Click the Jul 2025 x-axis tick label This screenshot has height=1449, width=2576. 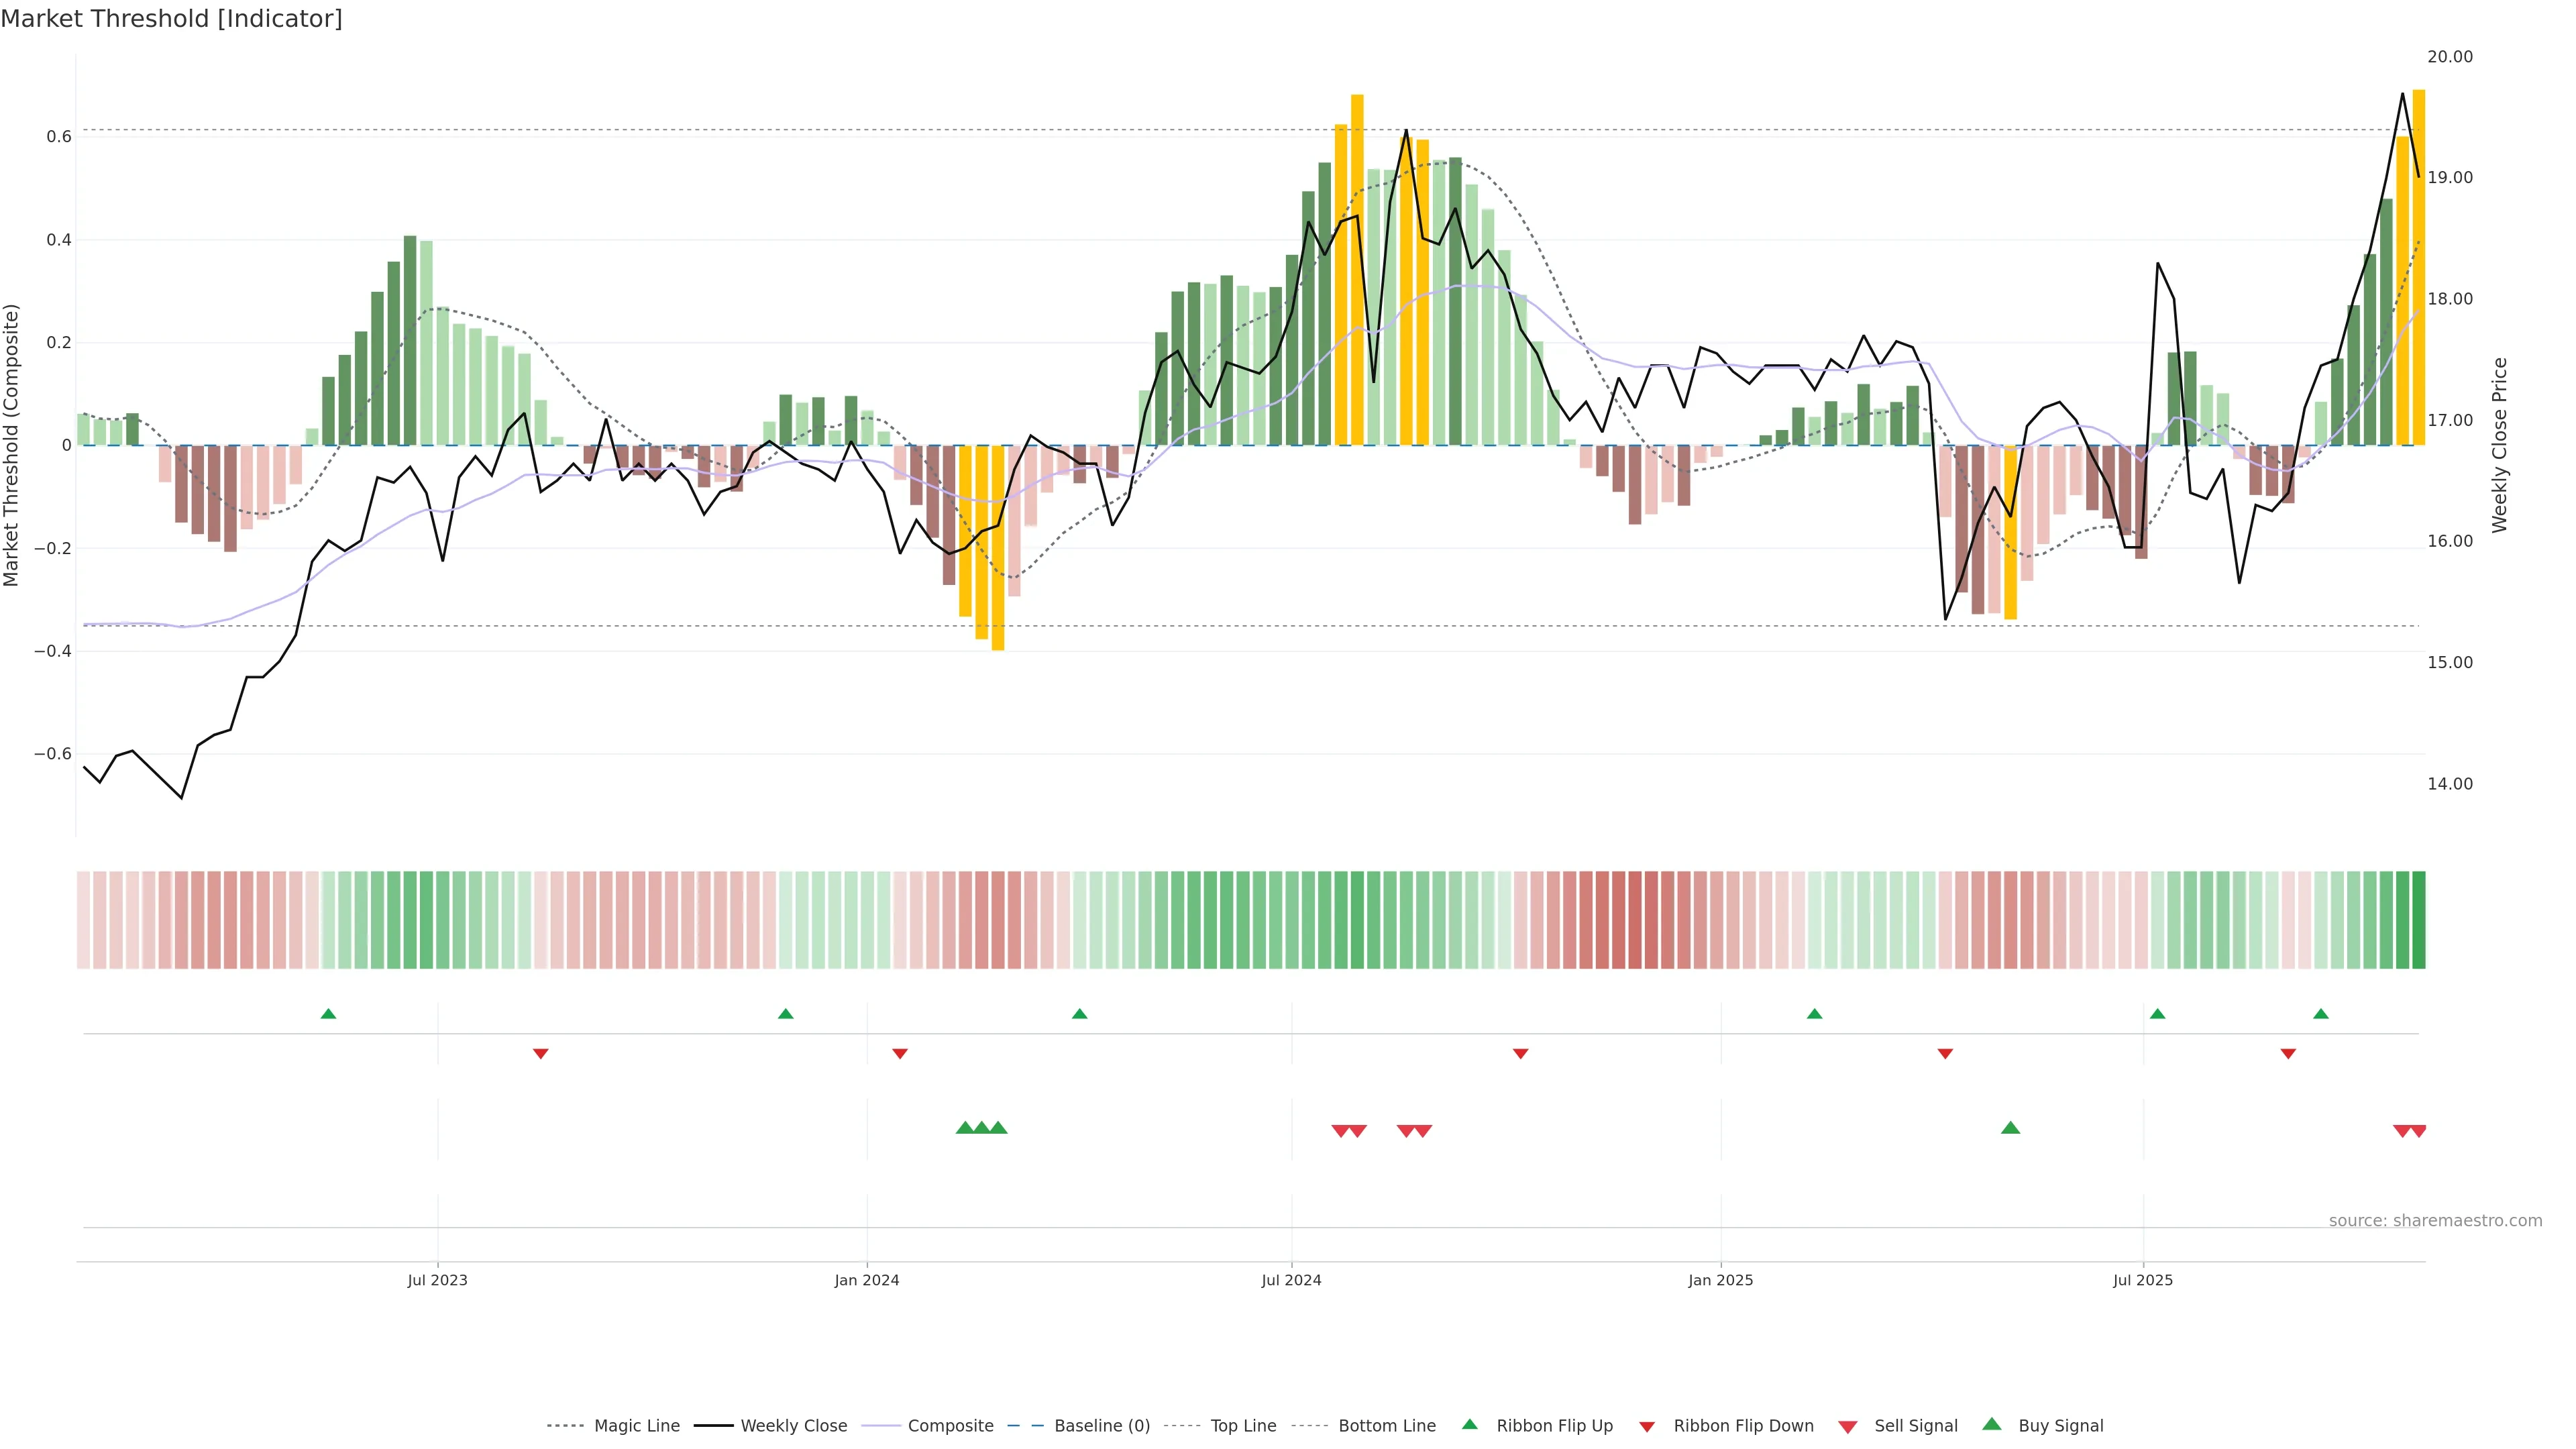coord(2142,1280)
